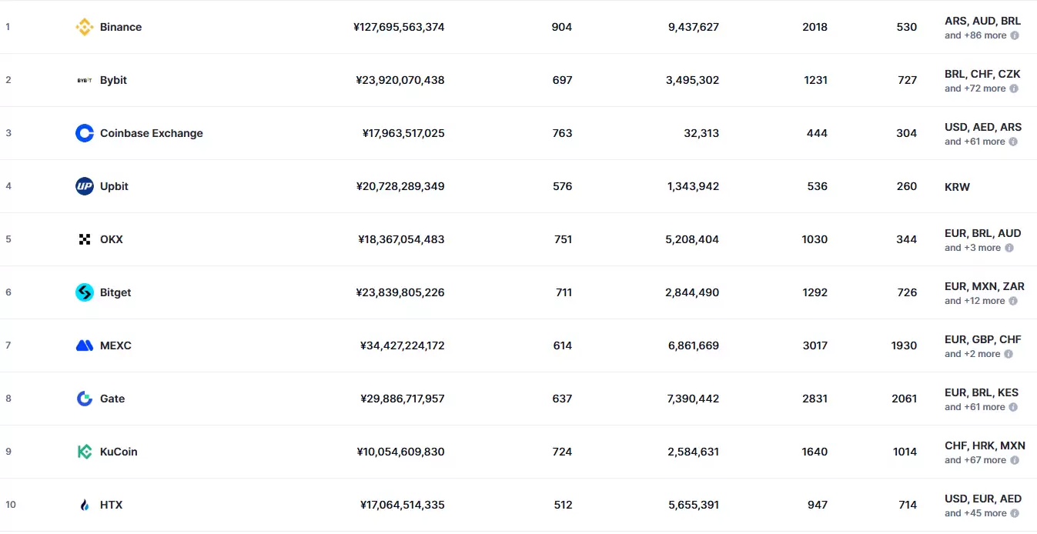This screenshot has width=1037, height=534.
Task: Open the Coinbase Exchange name link
Action: (152, 133)
